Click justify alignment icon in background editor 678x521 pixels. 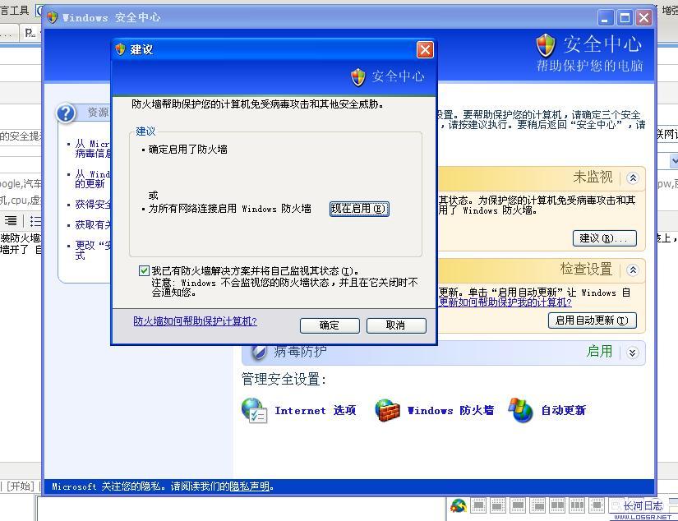[11, 221]
